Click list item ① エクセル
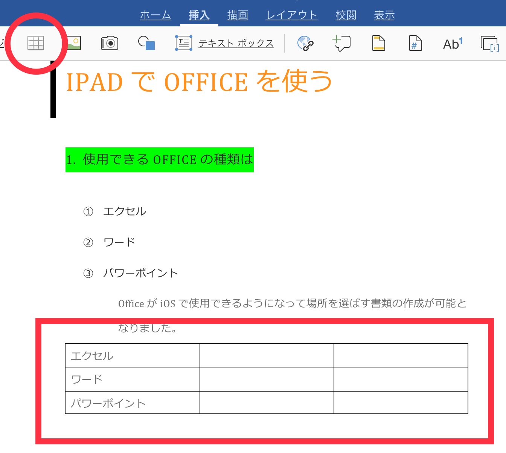 [115, 211]
